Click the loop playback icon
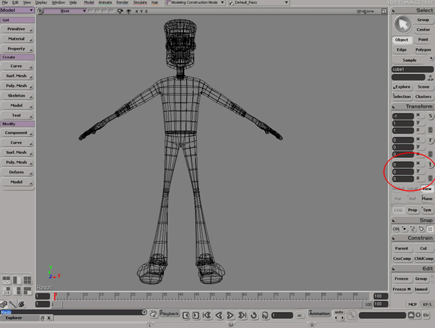435x328 pixels. (x=253, y=315)
